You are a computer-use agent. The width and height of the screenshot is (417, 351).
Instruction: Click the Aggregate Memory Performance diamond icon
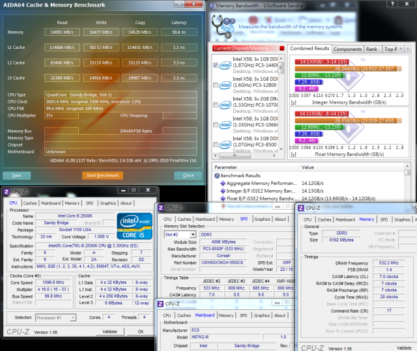tap(223, 184)
